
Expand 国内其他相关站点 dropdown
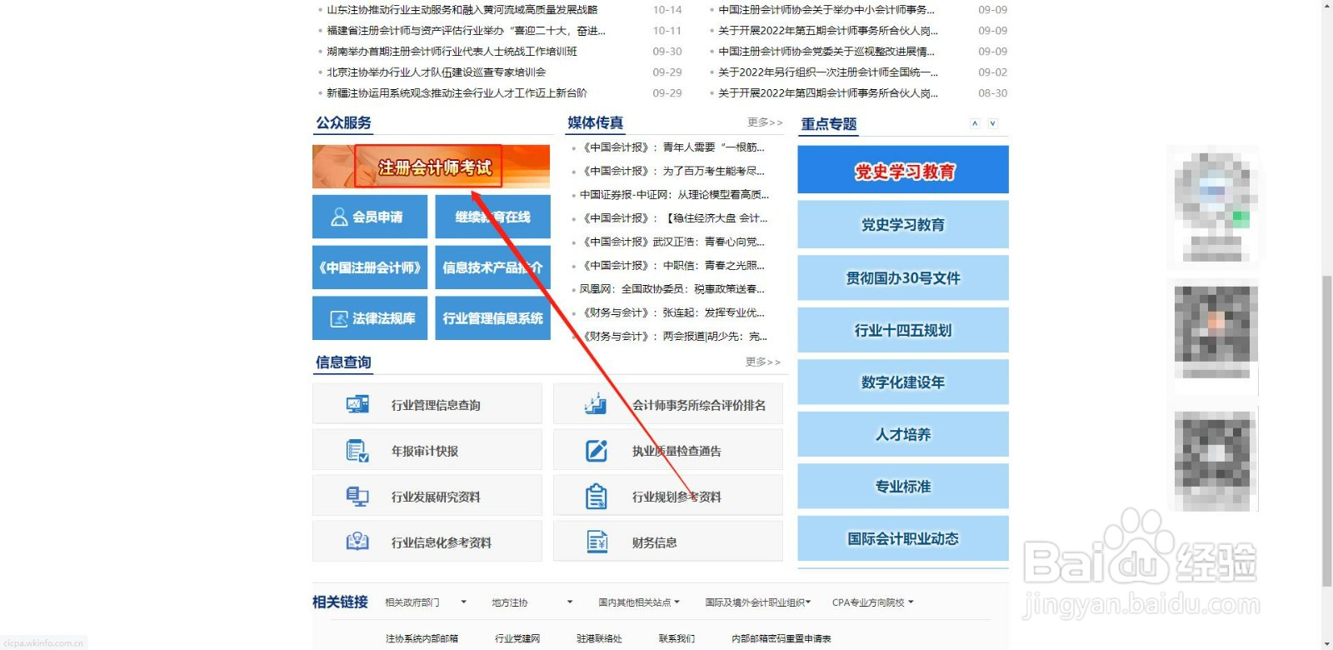click(x=639, y=602)
